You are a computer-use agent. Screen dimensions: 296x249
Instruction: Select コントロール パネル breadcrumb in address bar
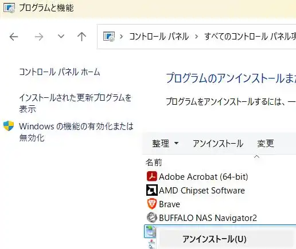pos(159,37)
